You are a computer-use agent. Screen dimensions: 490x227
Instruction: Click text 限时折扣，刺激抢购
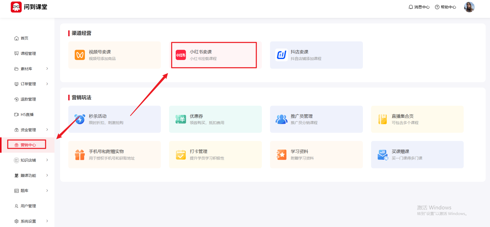click(x=106, y=123)
